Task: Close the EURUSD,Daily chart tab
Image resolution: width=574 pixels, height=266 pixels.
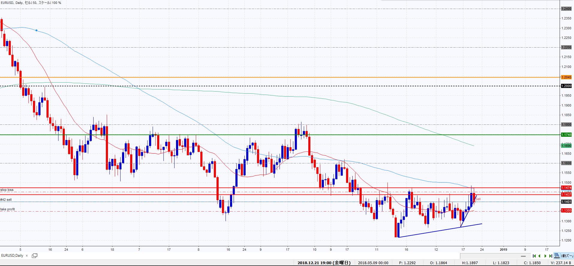Action: 27,256
